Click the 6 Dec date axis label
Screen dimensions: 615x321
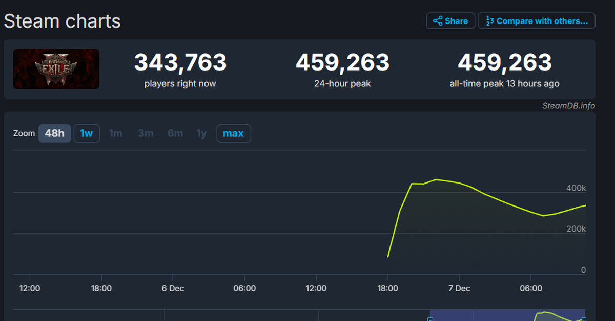coord(173,288)
